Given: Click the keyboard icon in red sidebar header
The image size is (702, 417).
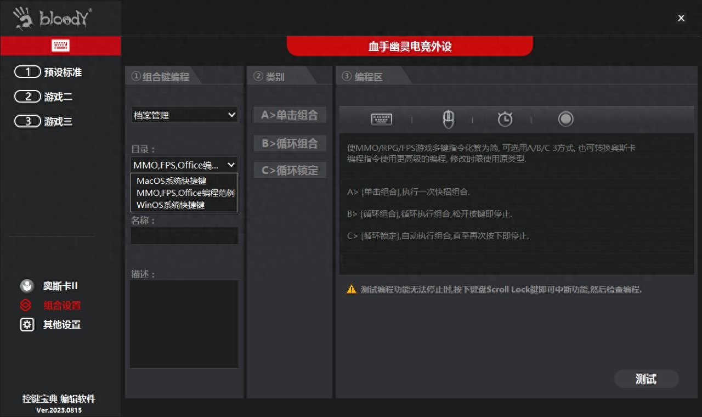Looking at the screenshot, I should [x=60, y=46].
